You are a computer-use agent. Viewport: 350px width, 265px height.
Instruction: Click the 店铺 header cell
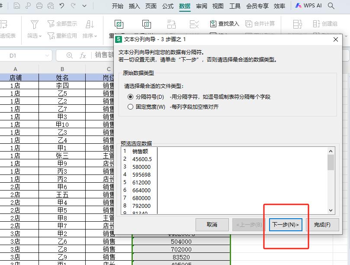pos(16,78)
